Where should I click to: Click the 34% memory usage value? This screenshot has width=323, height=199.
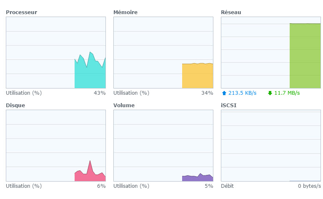pyautogui.click(x=207, y=93)
